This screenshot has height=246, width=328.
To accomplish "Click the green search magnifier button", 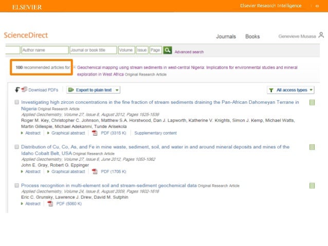I will 168,50.
